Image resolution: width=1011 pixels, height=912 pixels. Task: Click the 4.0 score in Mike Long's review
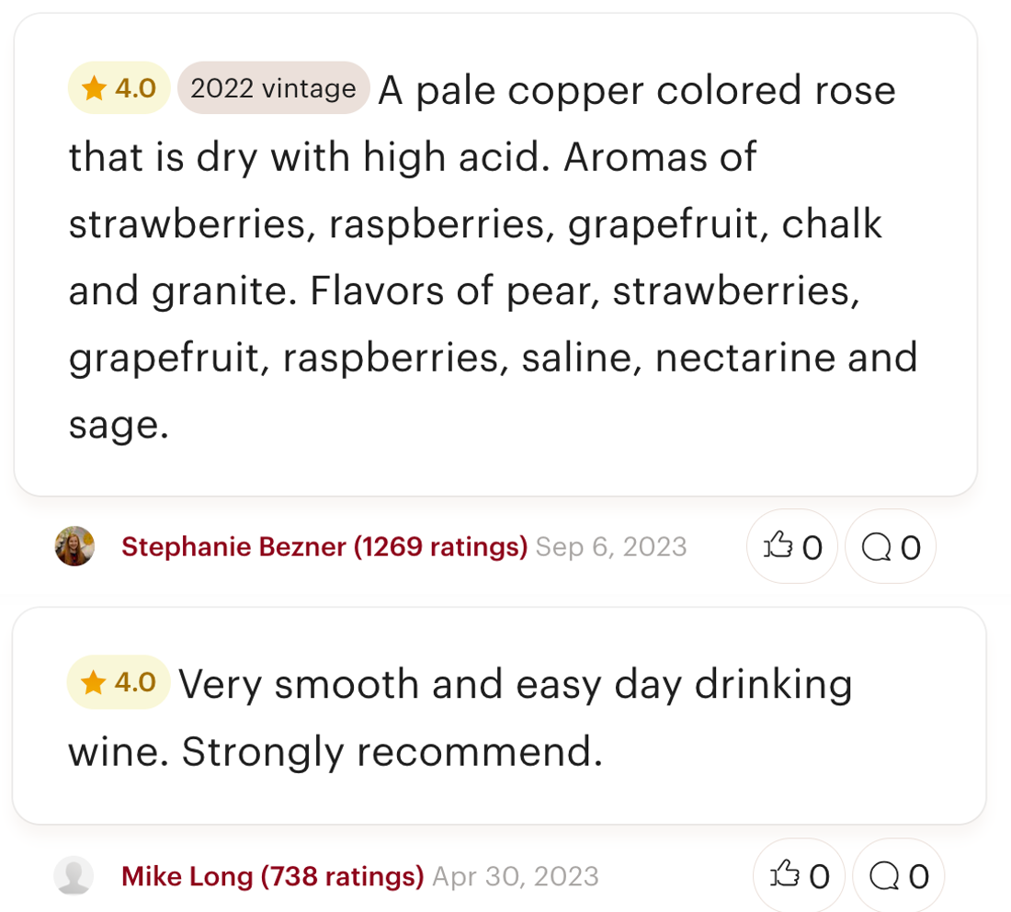(x=135, y=683)
